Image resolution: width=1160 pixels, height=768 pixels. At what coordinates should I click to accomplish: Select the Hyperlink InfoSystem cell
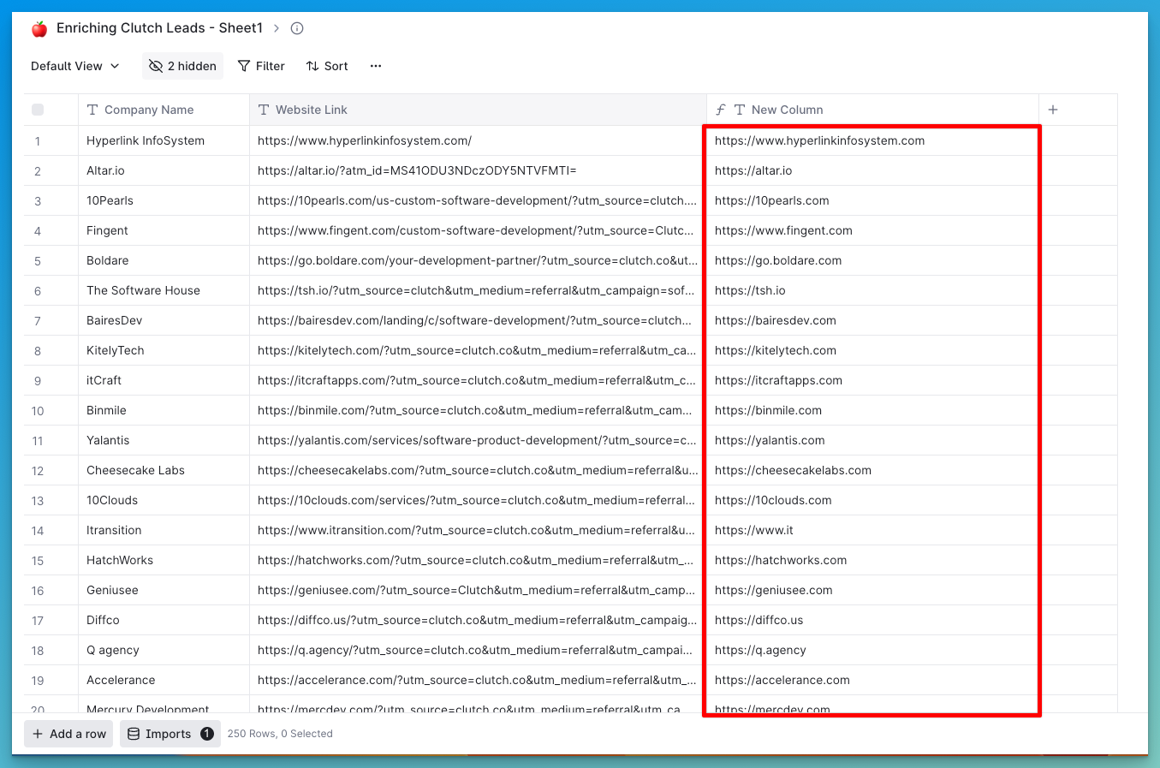[164, 140]
